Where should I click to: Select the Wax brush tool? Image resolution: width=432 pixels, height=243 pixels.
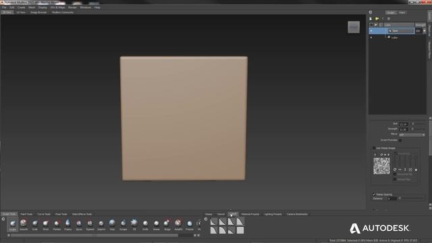[112, 224]
